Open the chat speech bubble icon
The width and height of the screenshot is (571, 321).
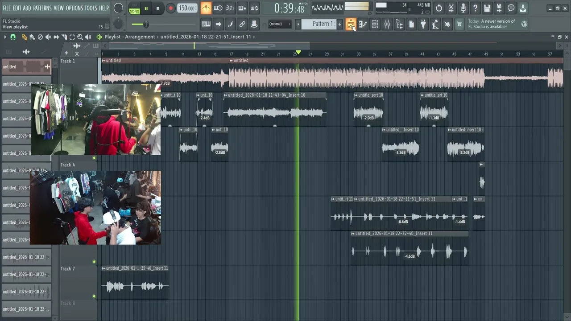pyautogui.click(x=511, y=8)
